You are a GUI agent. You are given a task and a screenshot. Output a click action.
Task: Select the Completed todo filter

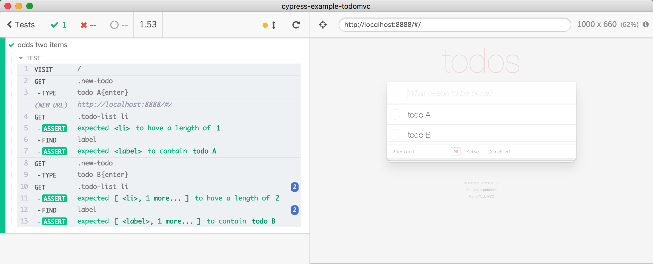click(498, 152)
